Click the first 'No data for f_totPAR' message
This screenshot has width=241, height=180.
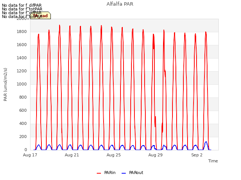pos(22,9)
